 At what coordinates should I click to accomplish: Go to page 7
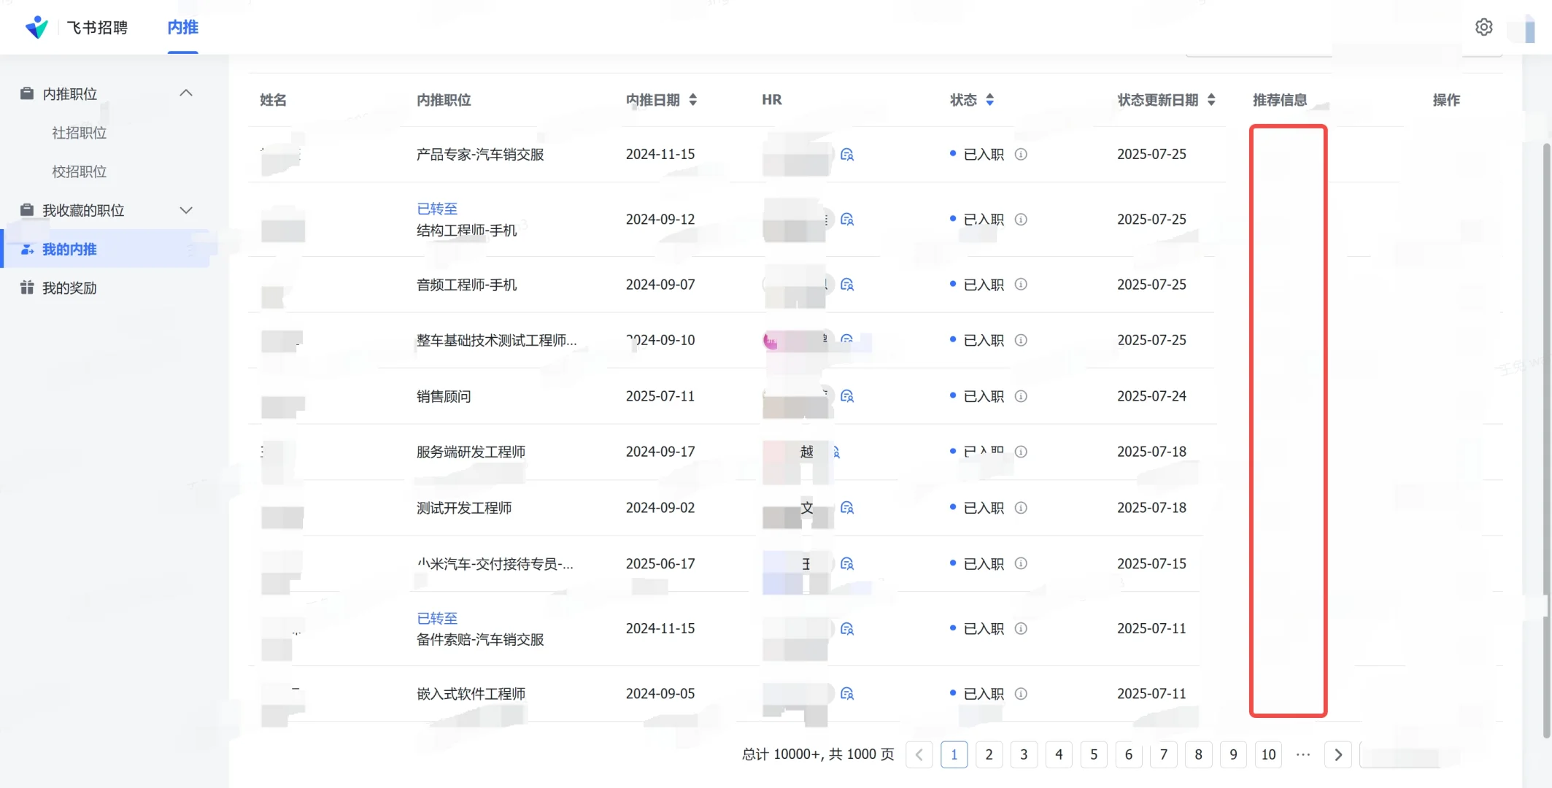(1164, 754)
